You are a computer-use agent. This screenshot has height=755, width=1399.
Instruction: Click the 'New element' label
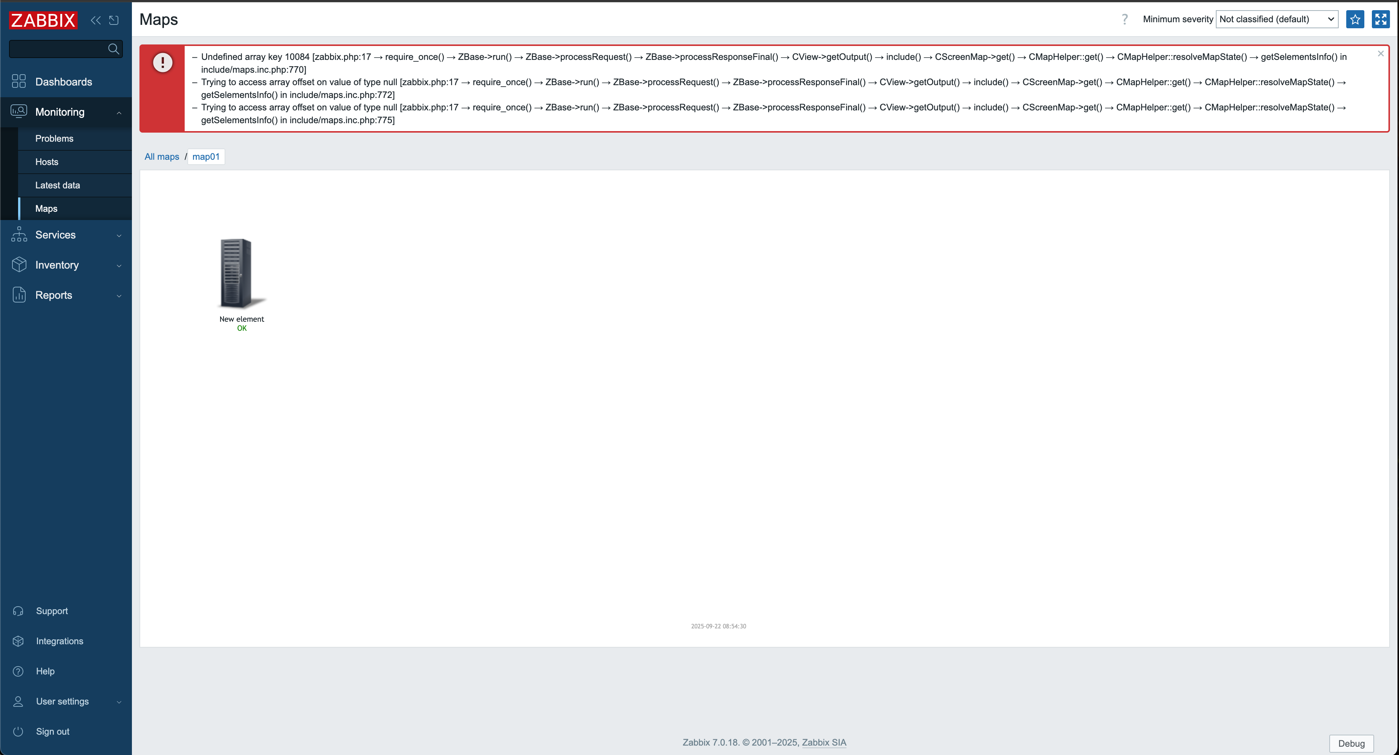coord(242,319)
